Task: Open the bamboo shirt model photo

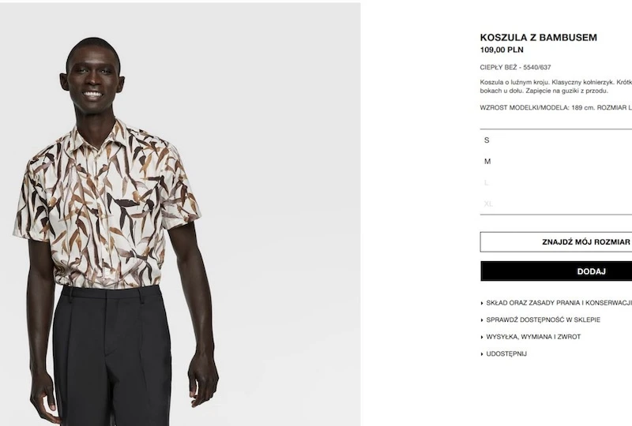Action: [x=180, y=215]
